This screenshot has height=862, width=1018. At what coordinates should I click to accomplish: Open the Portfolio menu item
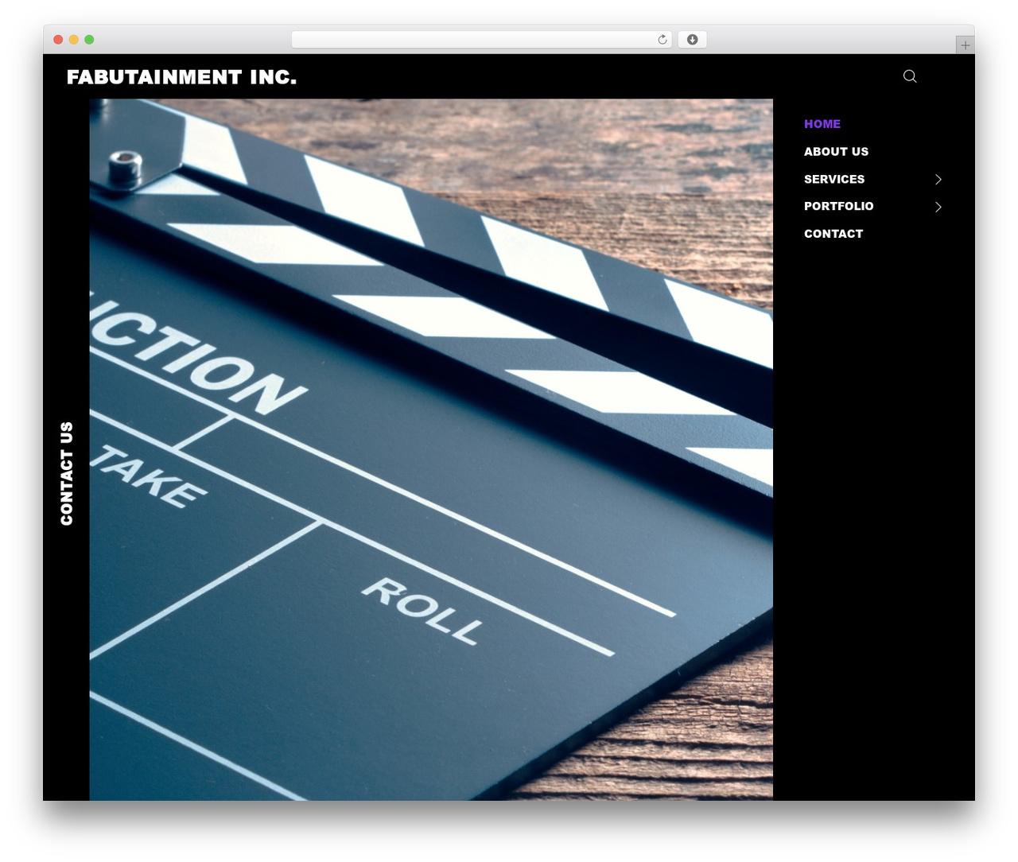click(x=839, y=207)
